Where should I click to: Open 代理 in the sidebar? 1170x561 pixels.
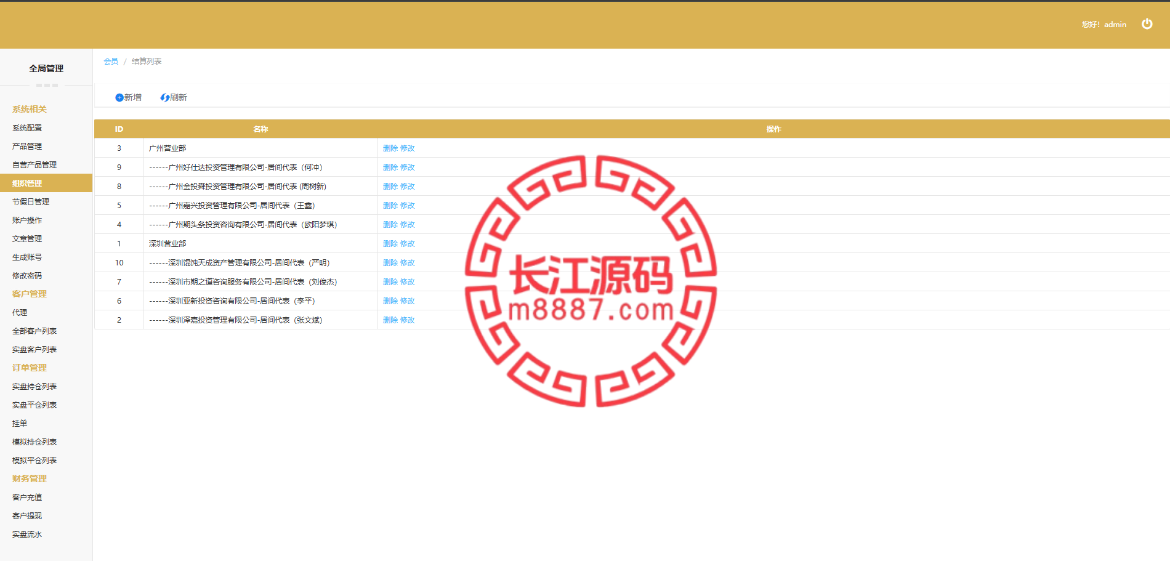pos(20,313)
